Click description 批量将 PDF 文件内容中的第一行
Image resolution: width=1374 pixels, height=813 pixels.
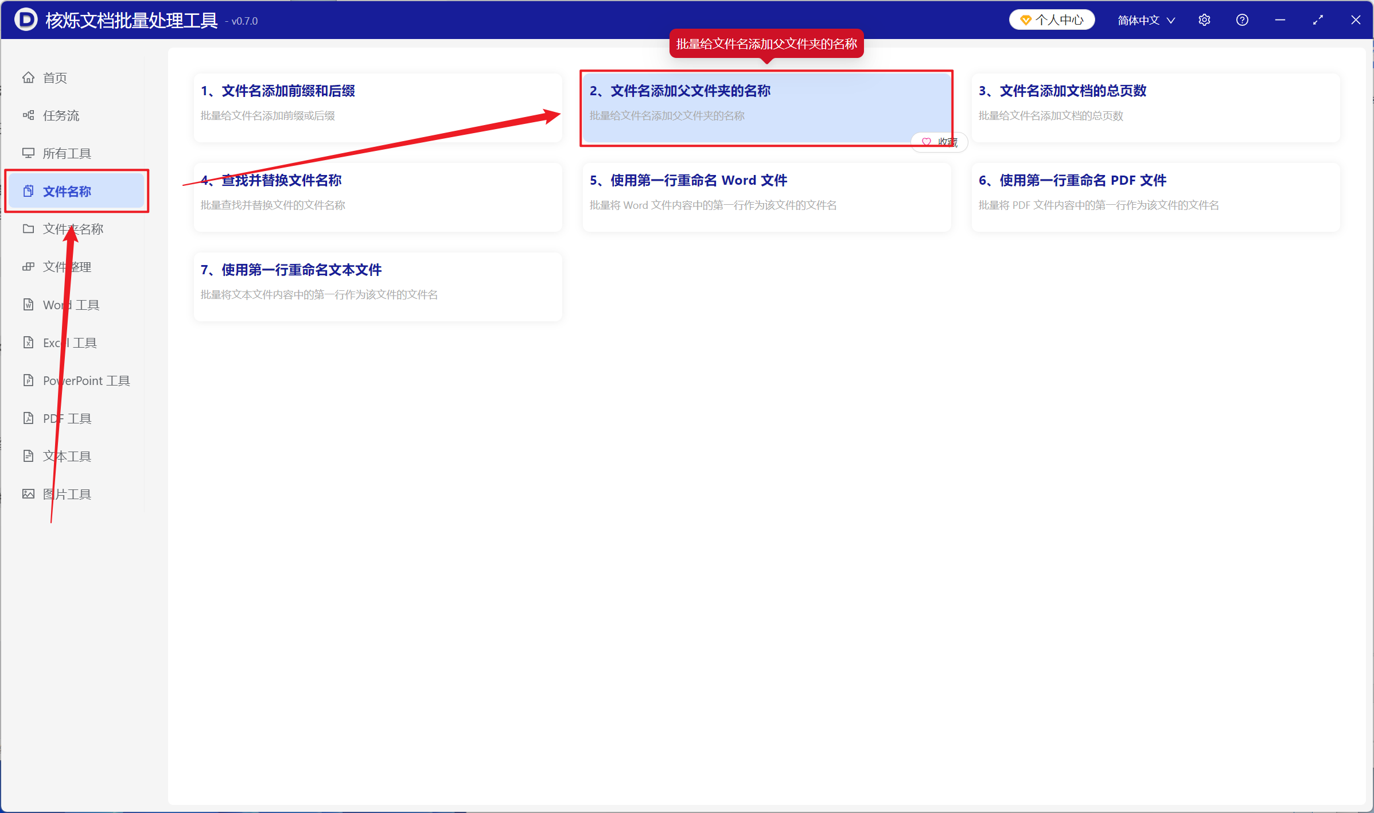pyautogui.click(x=1099, y=205)
